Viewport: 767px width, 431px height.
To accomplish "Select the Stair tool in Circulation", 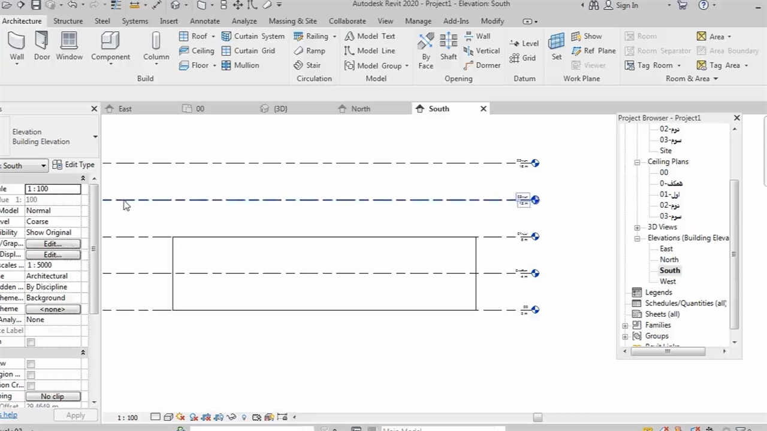I will click(307, 65).
